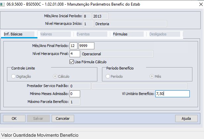Click the initial month field showing 8

click(x=87, y=16)
